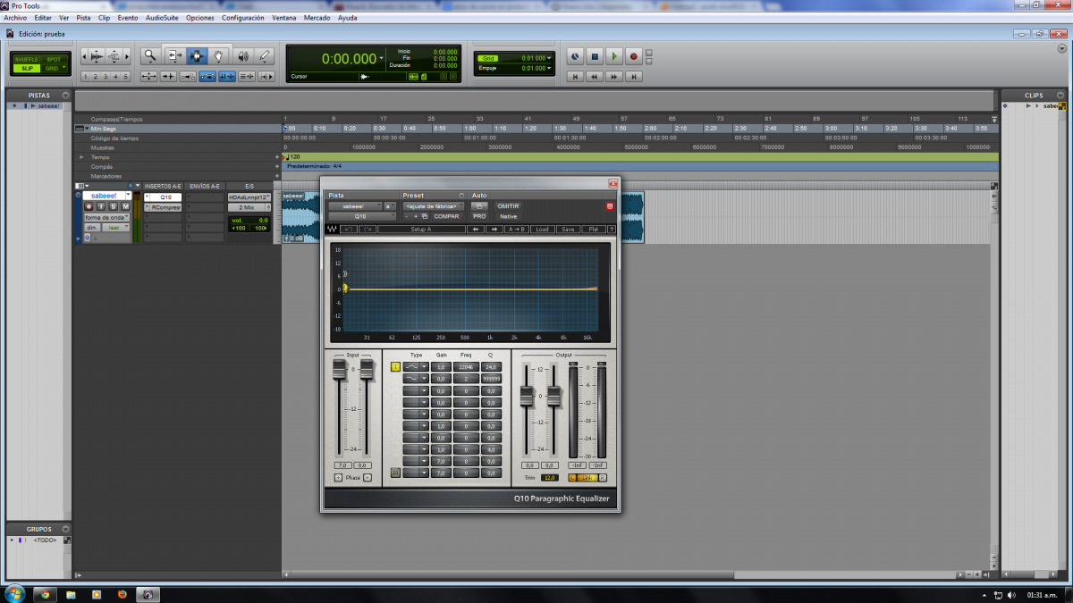Click the Rewind transport button
1073x603 pixels.
pyautogui.click(x=595, y=77)
